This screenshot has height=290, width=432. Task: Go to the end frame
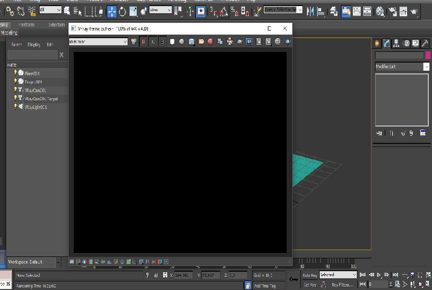point(395,275)
